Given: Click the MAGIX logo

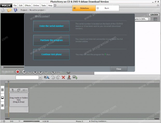Looking at the screenshot, I should [x=6, y=5].
